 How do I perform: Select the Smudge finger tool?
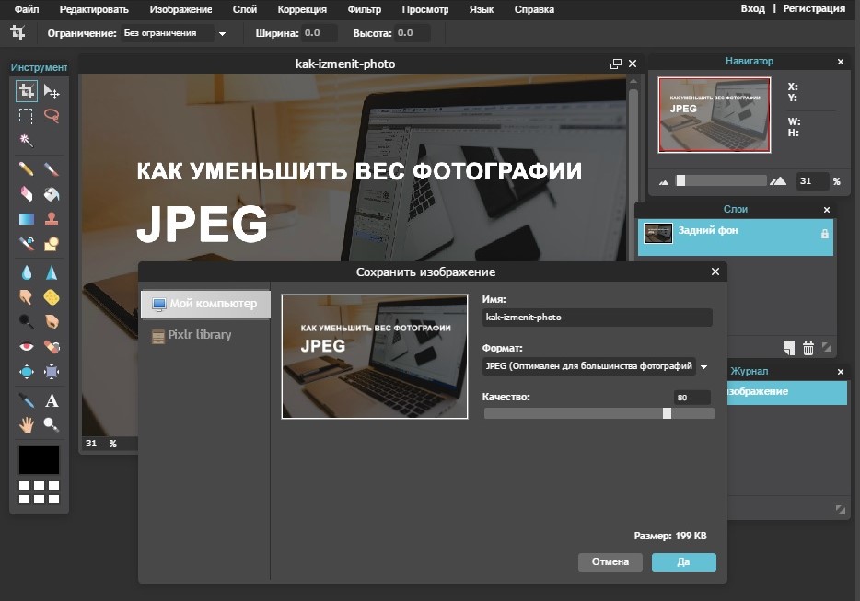click(x=27, y=297)
